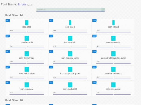
Task: Use GET for icon-microchip
Action: coord(94,83)
